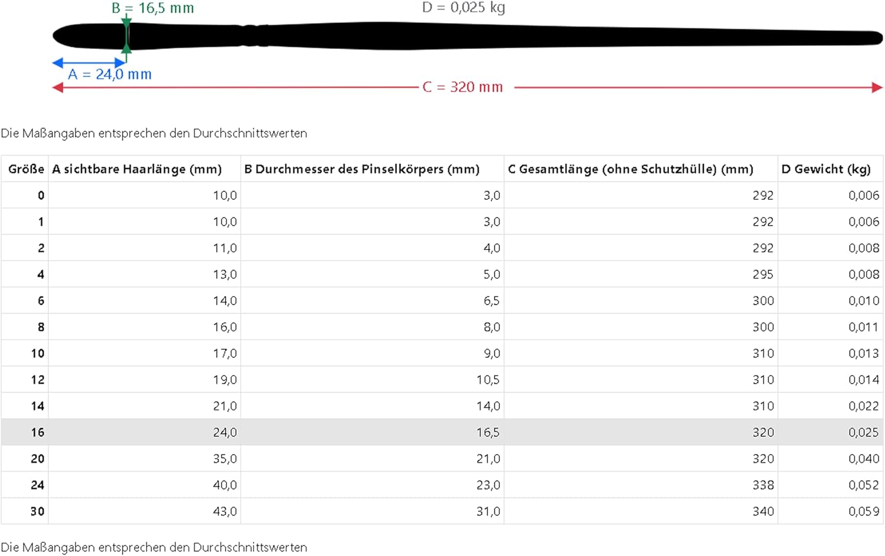Click the 338 total length value

click(x=763, y=485)
